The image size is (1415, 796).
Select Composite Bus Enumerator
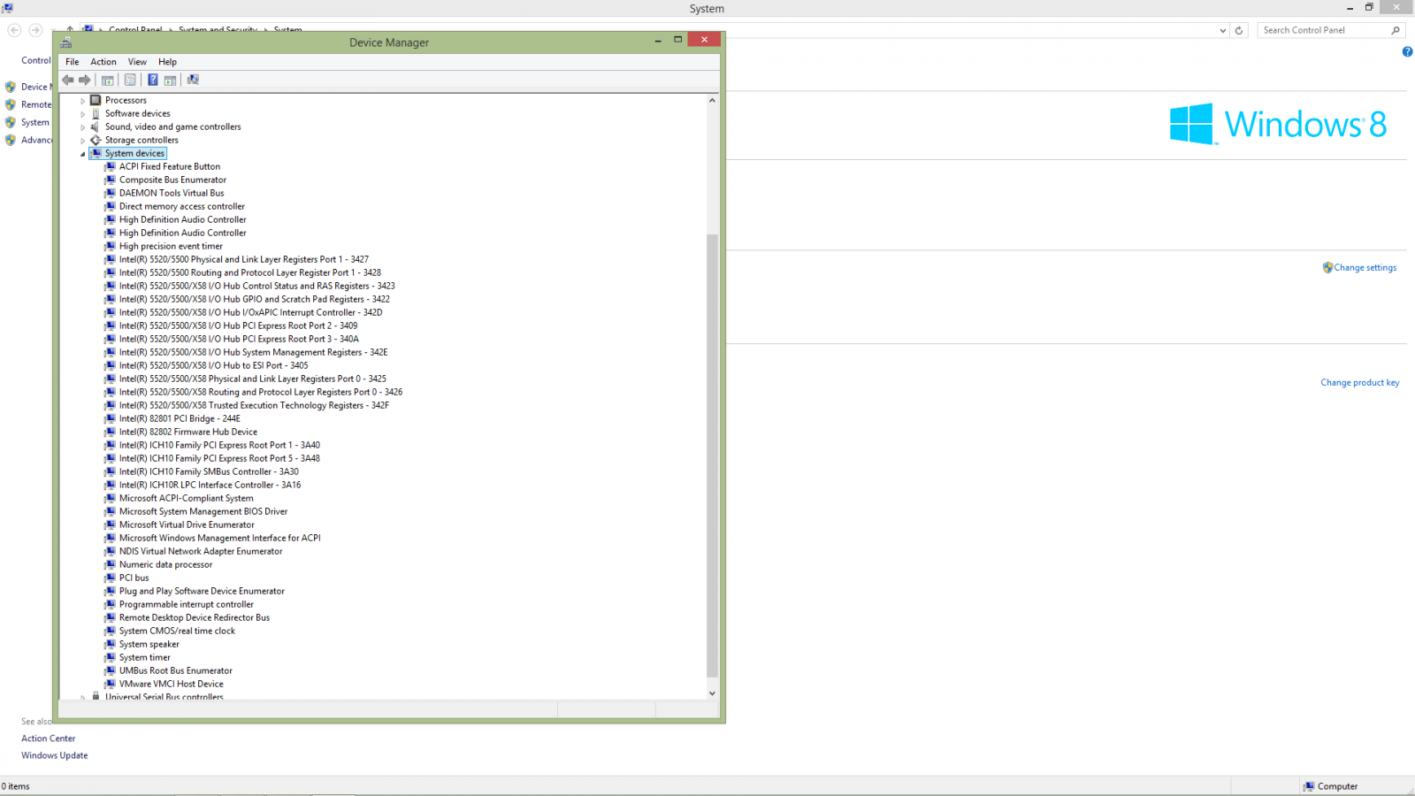(172, 180)
